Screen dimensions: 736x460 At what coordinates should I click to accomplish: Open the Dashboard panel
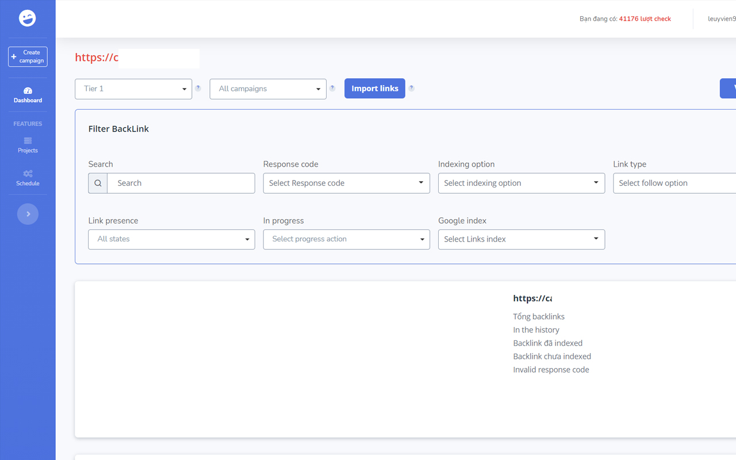pos(28,94)
